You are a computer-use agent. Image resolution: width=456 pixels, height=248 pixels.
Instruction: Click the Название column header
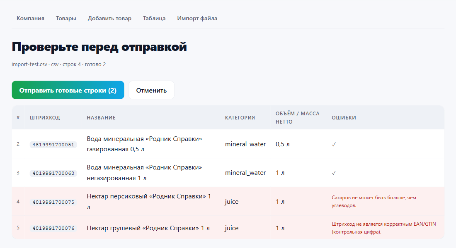click(101, 117)
